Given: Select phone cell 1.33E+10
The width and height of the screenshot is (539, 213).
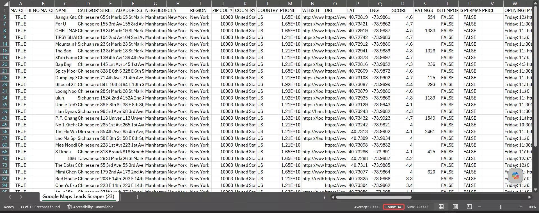Looking at the screenshot, I should click(290, 118).
